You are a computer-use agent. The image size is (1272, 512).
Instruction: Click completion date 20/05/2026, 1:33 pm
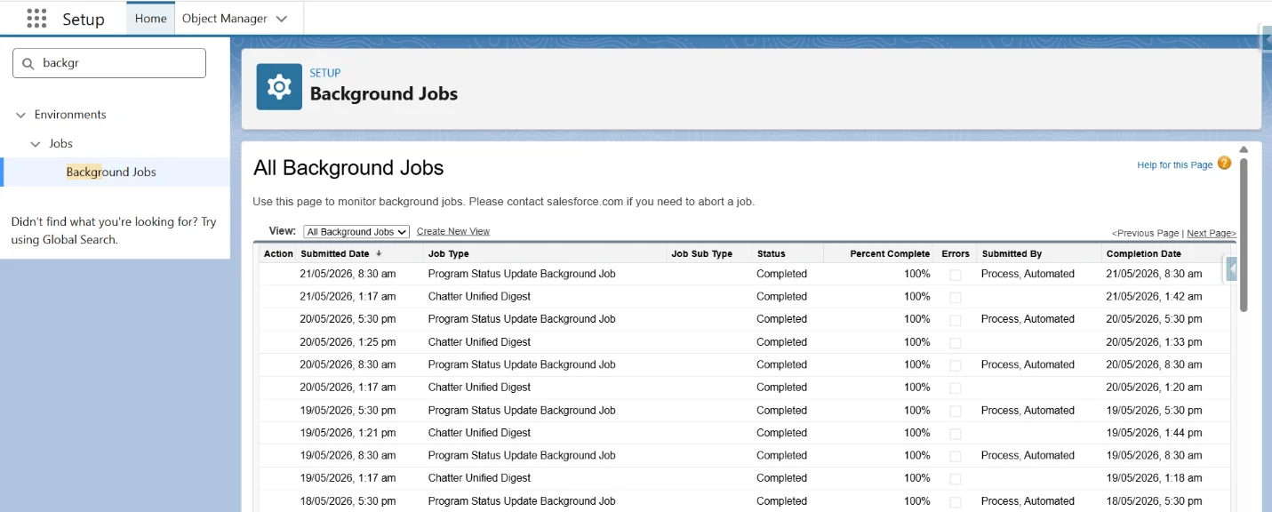click(x=1154, y=342)
